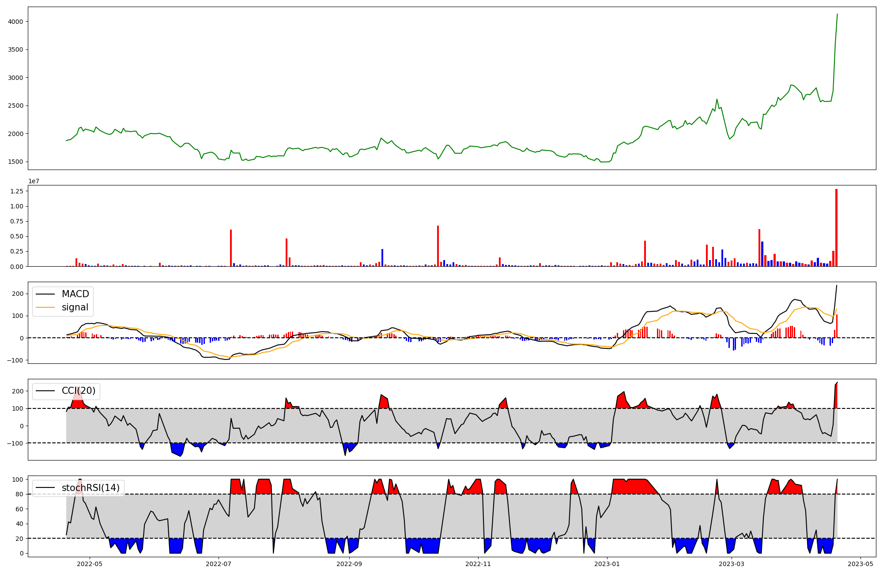Click the 1e7 exponent label above volume chart
Screen dimensions: 883x574
click(34, 181)
